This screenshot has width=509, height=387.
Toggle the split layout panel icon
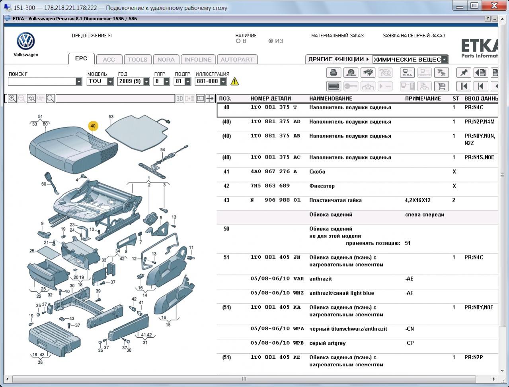coord(201,99)
